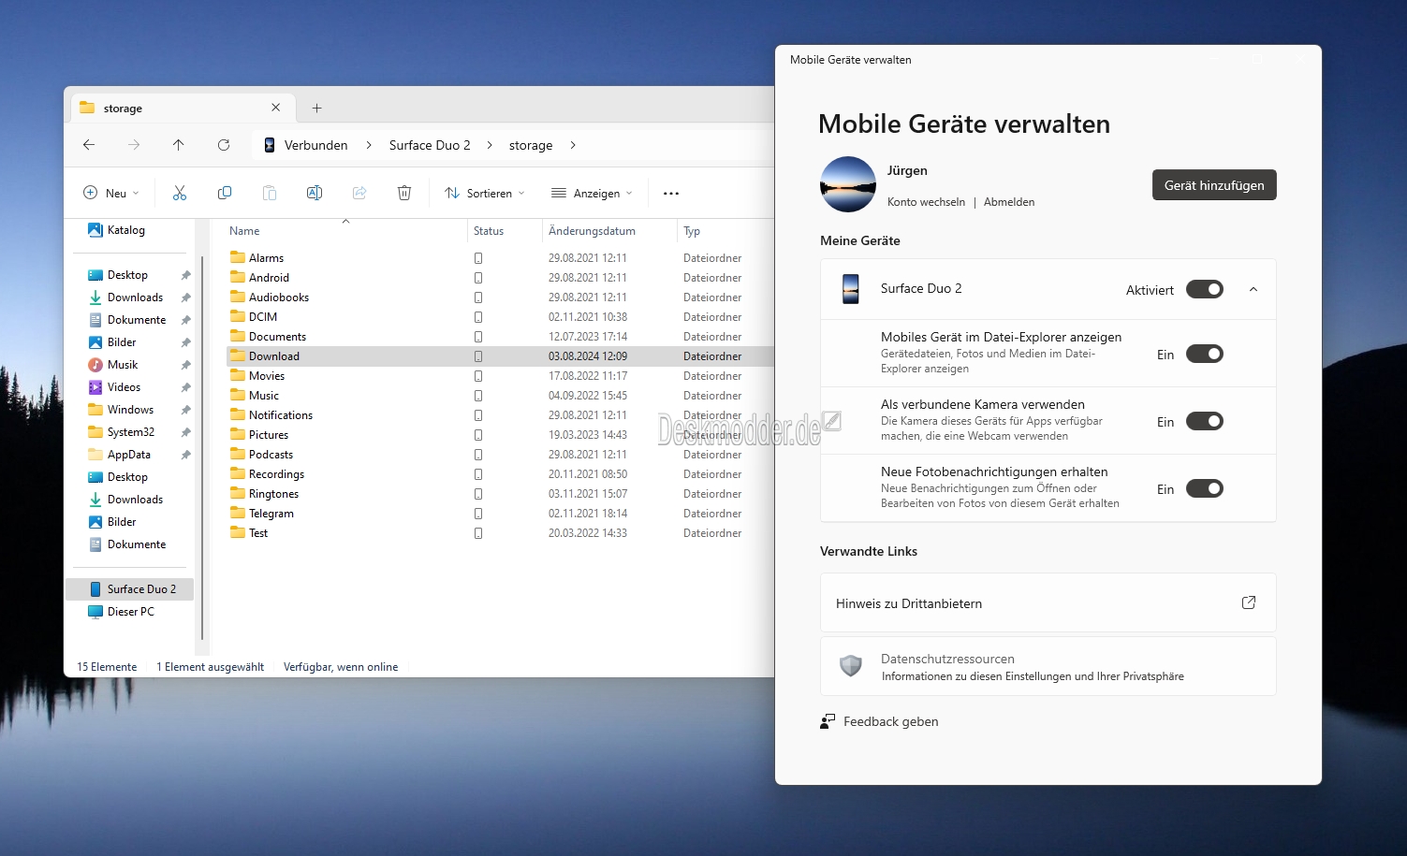Collapse the Surface Duo 2 device section
Screen dimensions: 1407x856
click(x=1253, y=289)
